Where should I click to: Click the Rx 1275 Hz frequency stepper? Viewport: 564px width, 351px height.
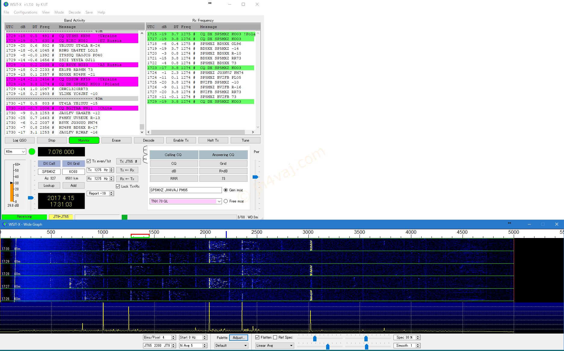111,179
